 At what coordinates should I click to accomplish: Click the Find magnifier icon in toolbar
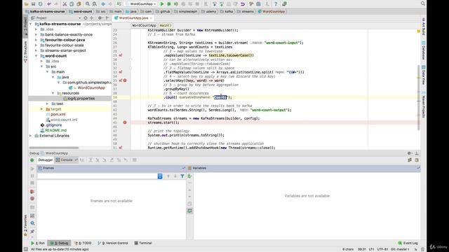(x=88, y=4)
